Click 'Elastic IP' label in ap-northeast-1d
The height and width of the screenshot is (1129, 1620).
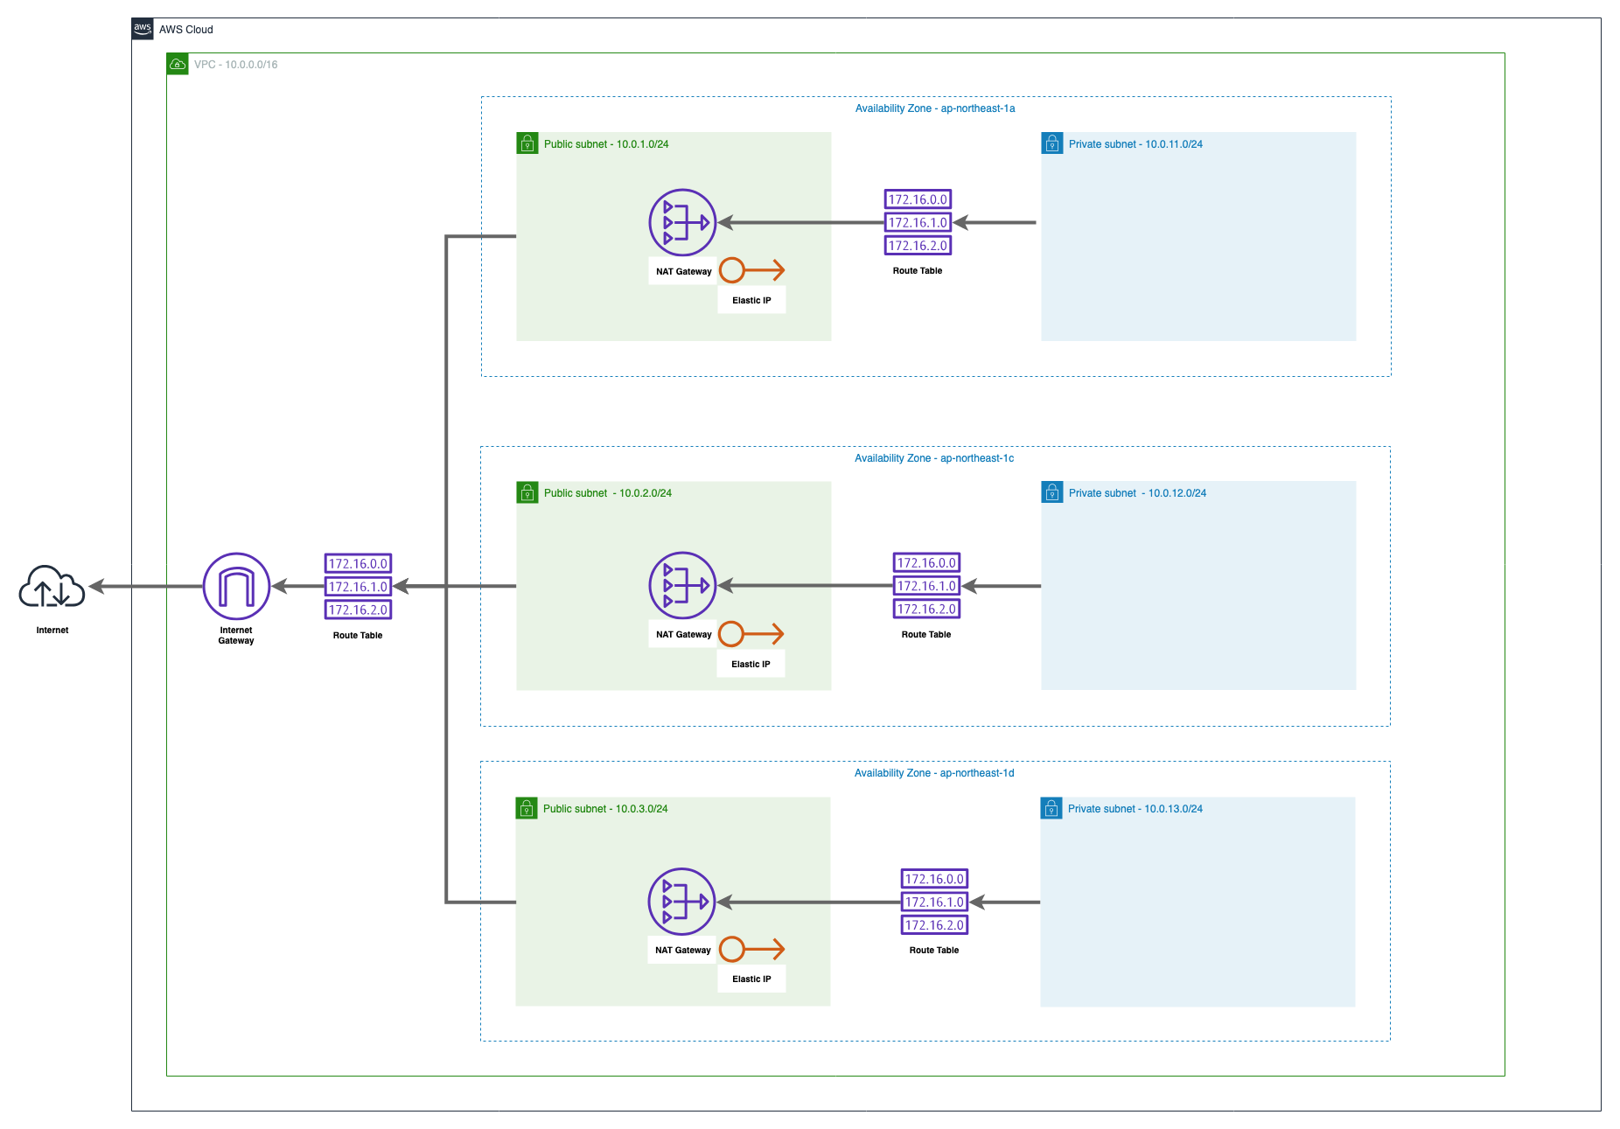tap(751, 979)
